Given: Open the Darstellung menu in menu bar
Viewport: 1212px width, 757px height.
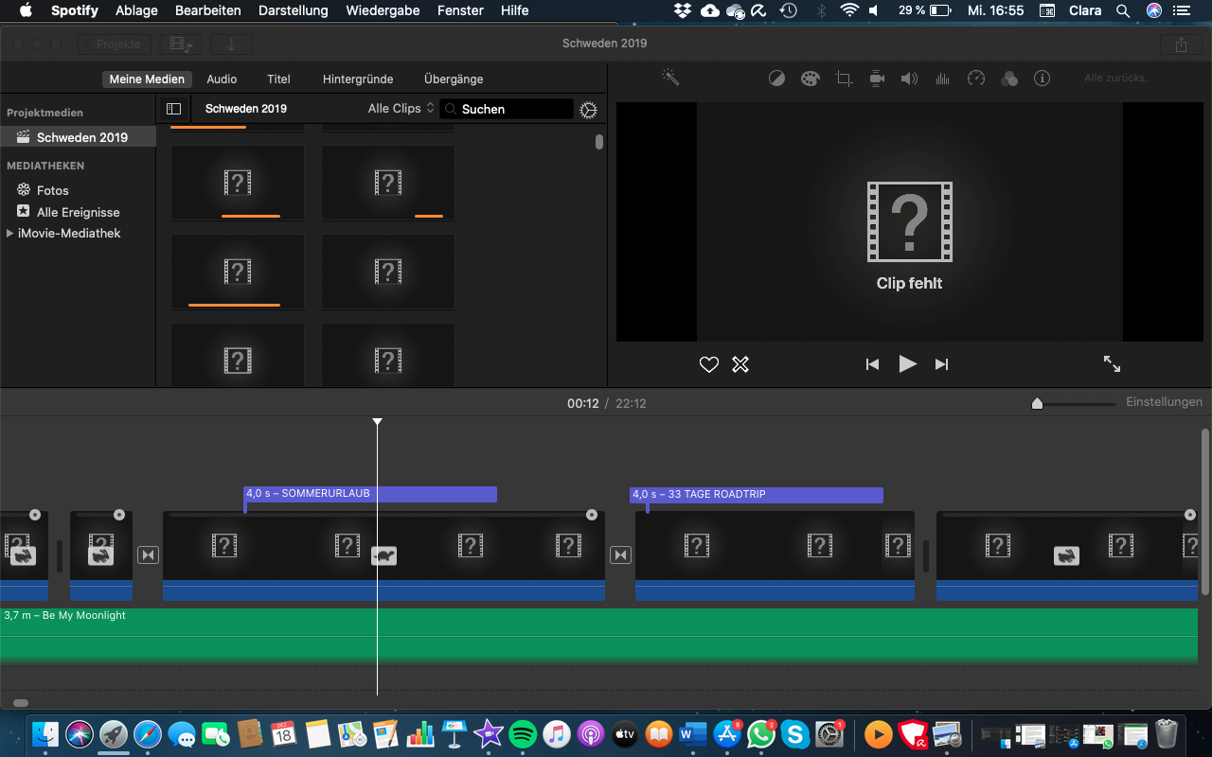Looking at the screenshot, I should click(293, 10).
